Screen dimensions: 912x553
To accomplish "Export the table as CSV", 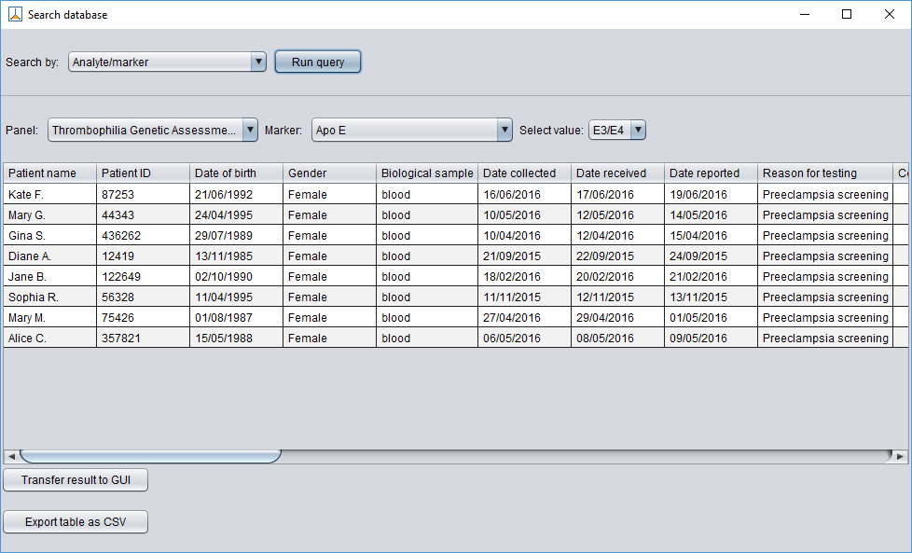I will click(75, 521).
